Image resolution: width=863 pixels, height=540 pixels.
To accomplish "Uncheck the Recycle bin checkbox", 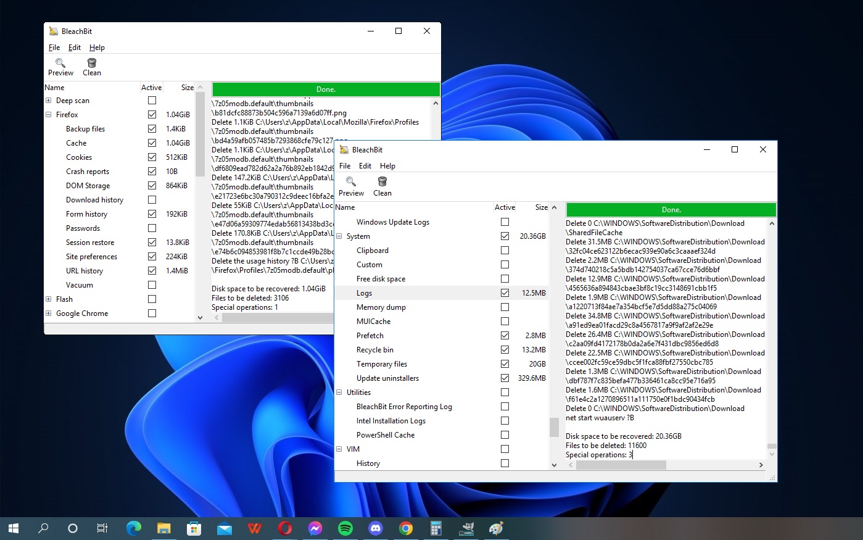I will pos(505,350).
